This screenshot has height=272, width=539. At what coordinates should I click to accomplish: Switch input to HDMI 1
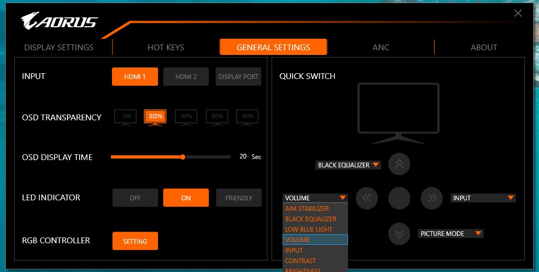(x=135, y=76)
